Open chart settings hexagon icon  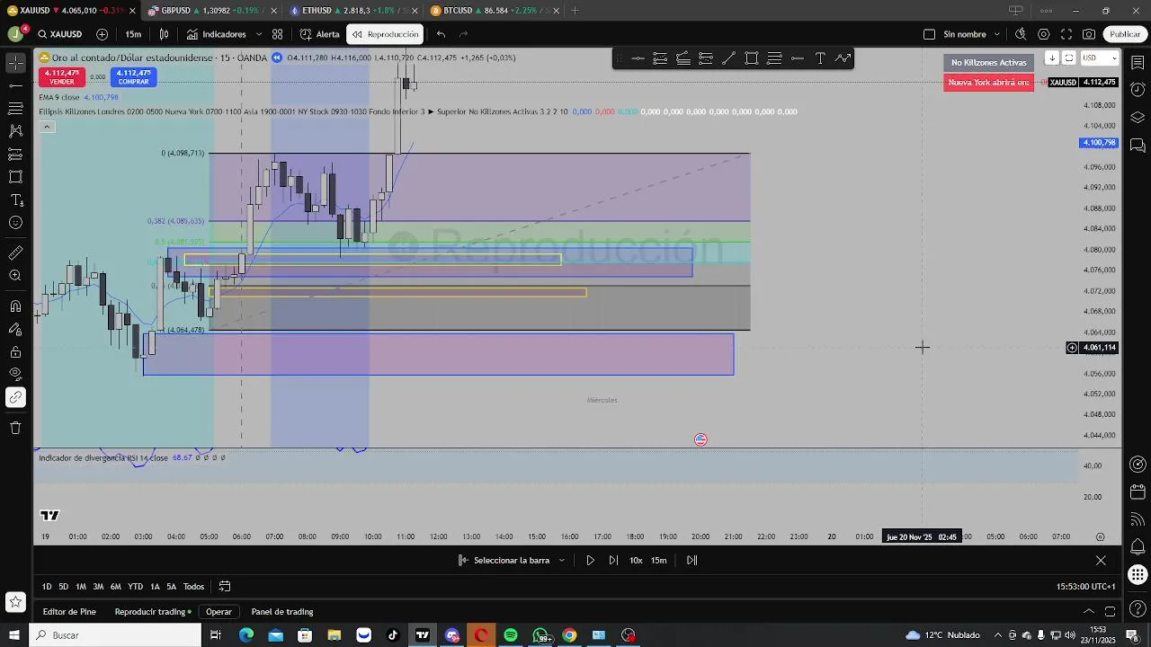click(1043, 34)
